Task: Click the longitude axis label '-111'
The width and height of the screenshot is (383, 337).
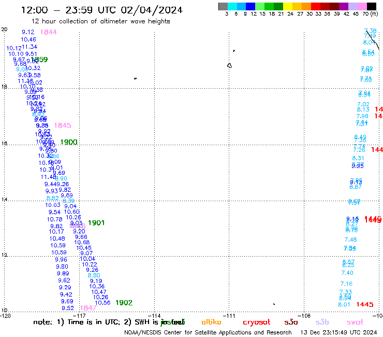Action: coord(229,316)
